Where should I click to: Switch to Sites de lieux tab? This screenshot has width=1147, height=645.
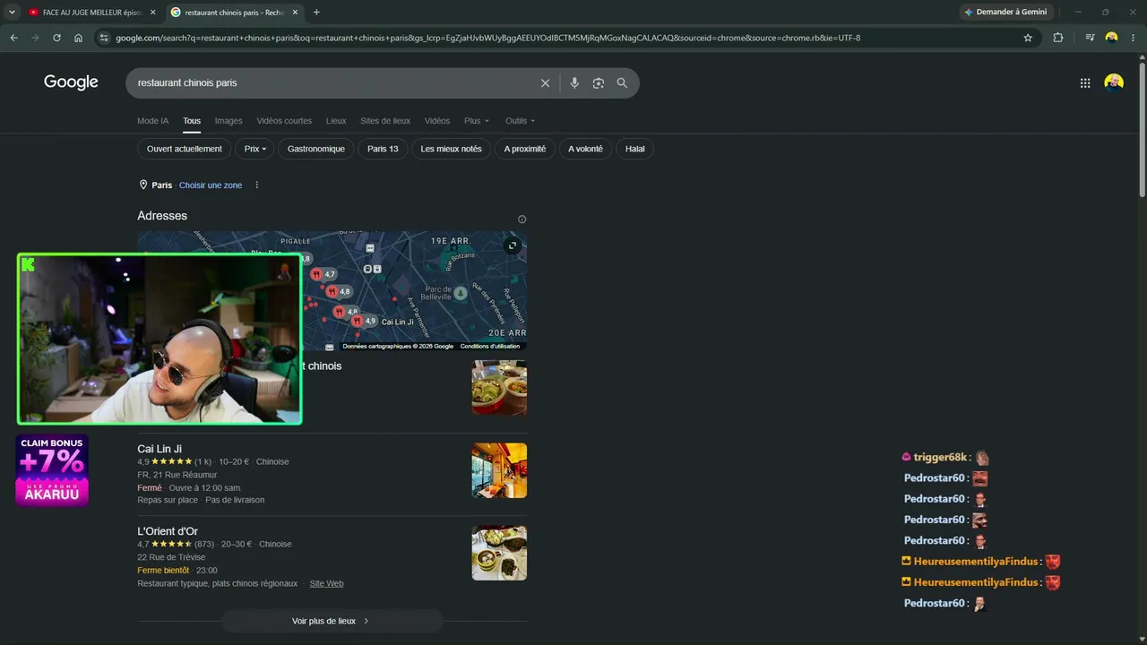[385, 121]
